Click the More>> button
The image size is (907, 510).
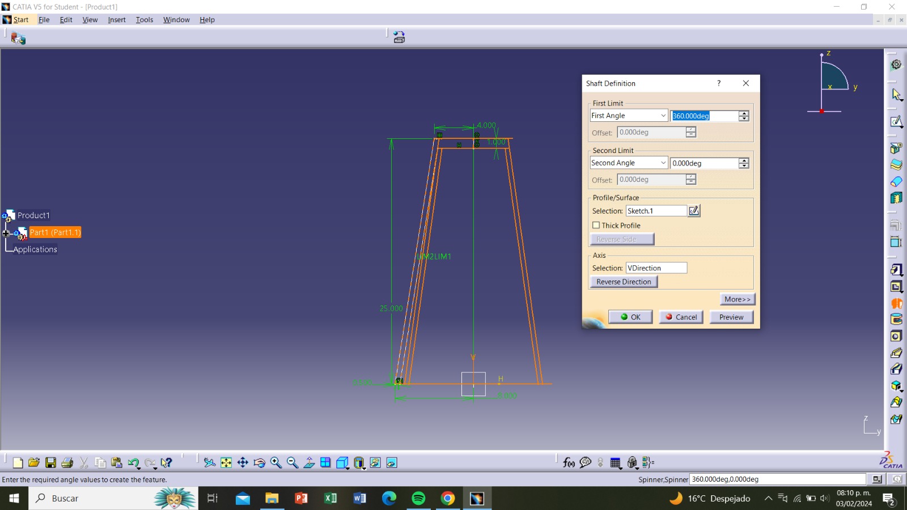[738, 299]
